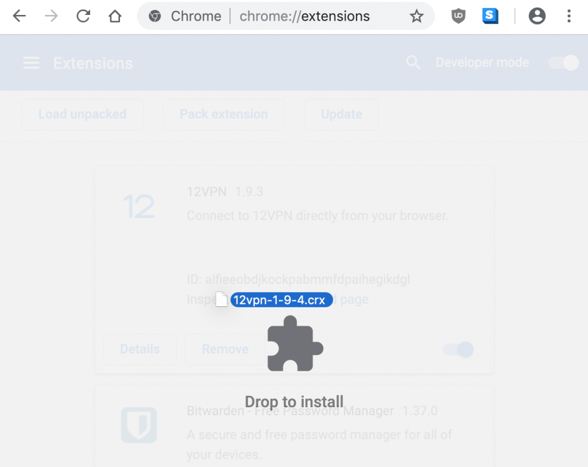The width and height of the screenshot is (588, 467).
Task: Search extensions with the magnifier icon
Action: (413, 63)
